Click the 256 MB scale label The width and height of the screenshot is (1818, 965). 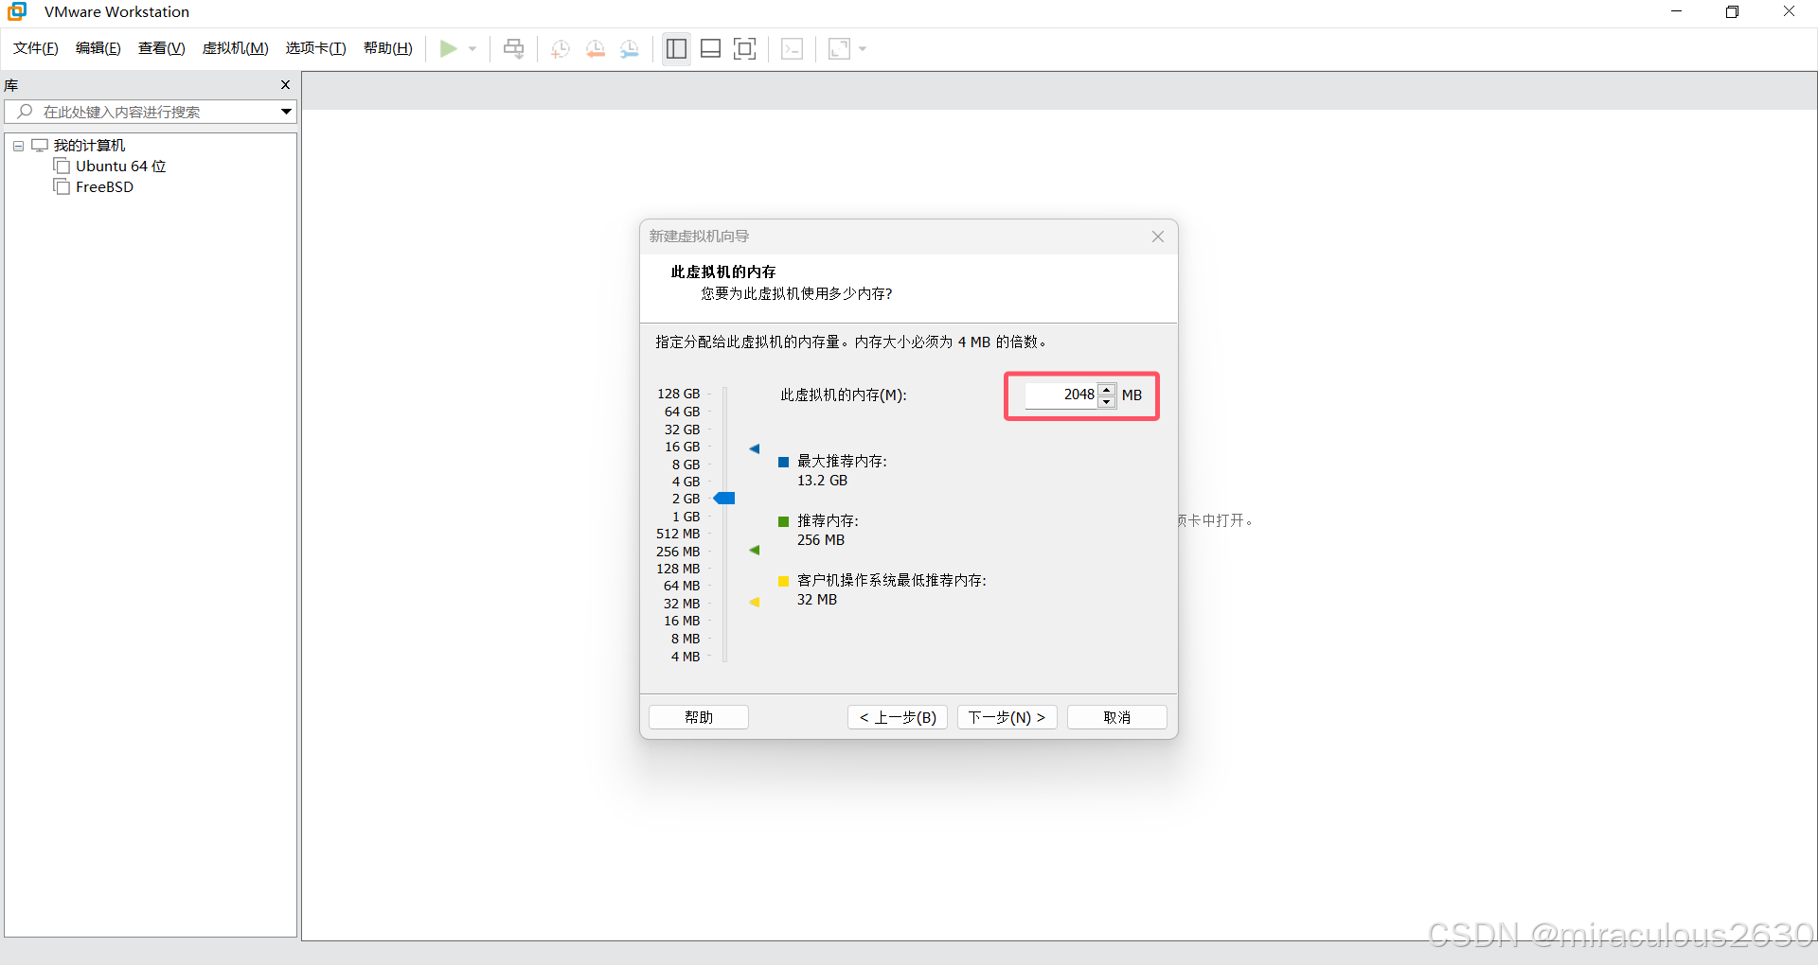(678, 552)
